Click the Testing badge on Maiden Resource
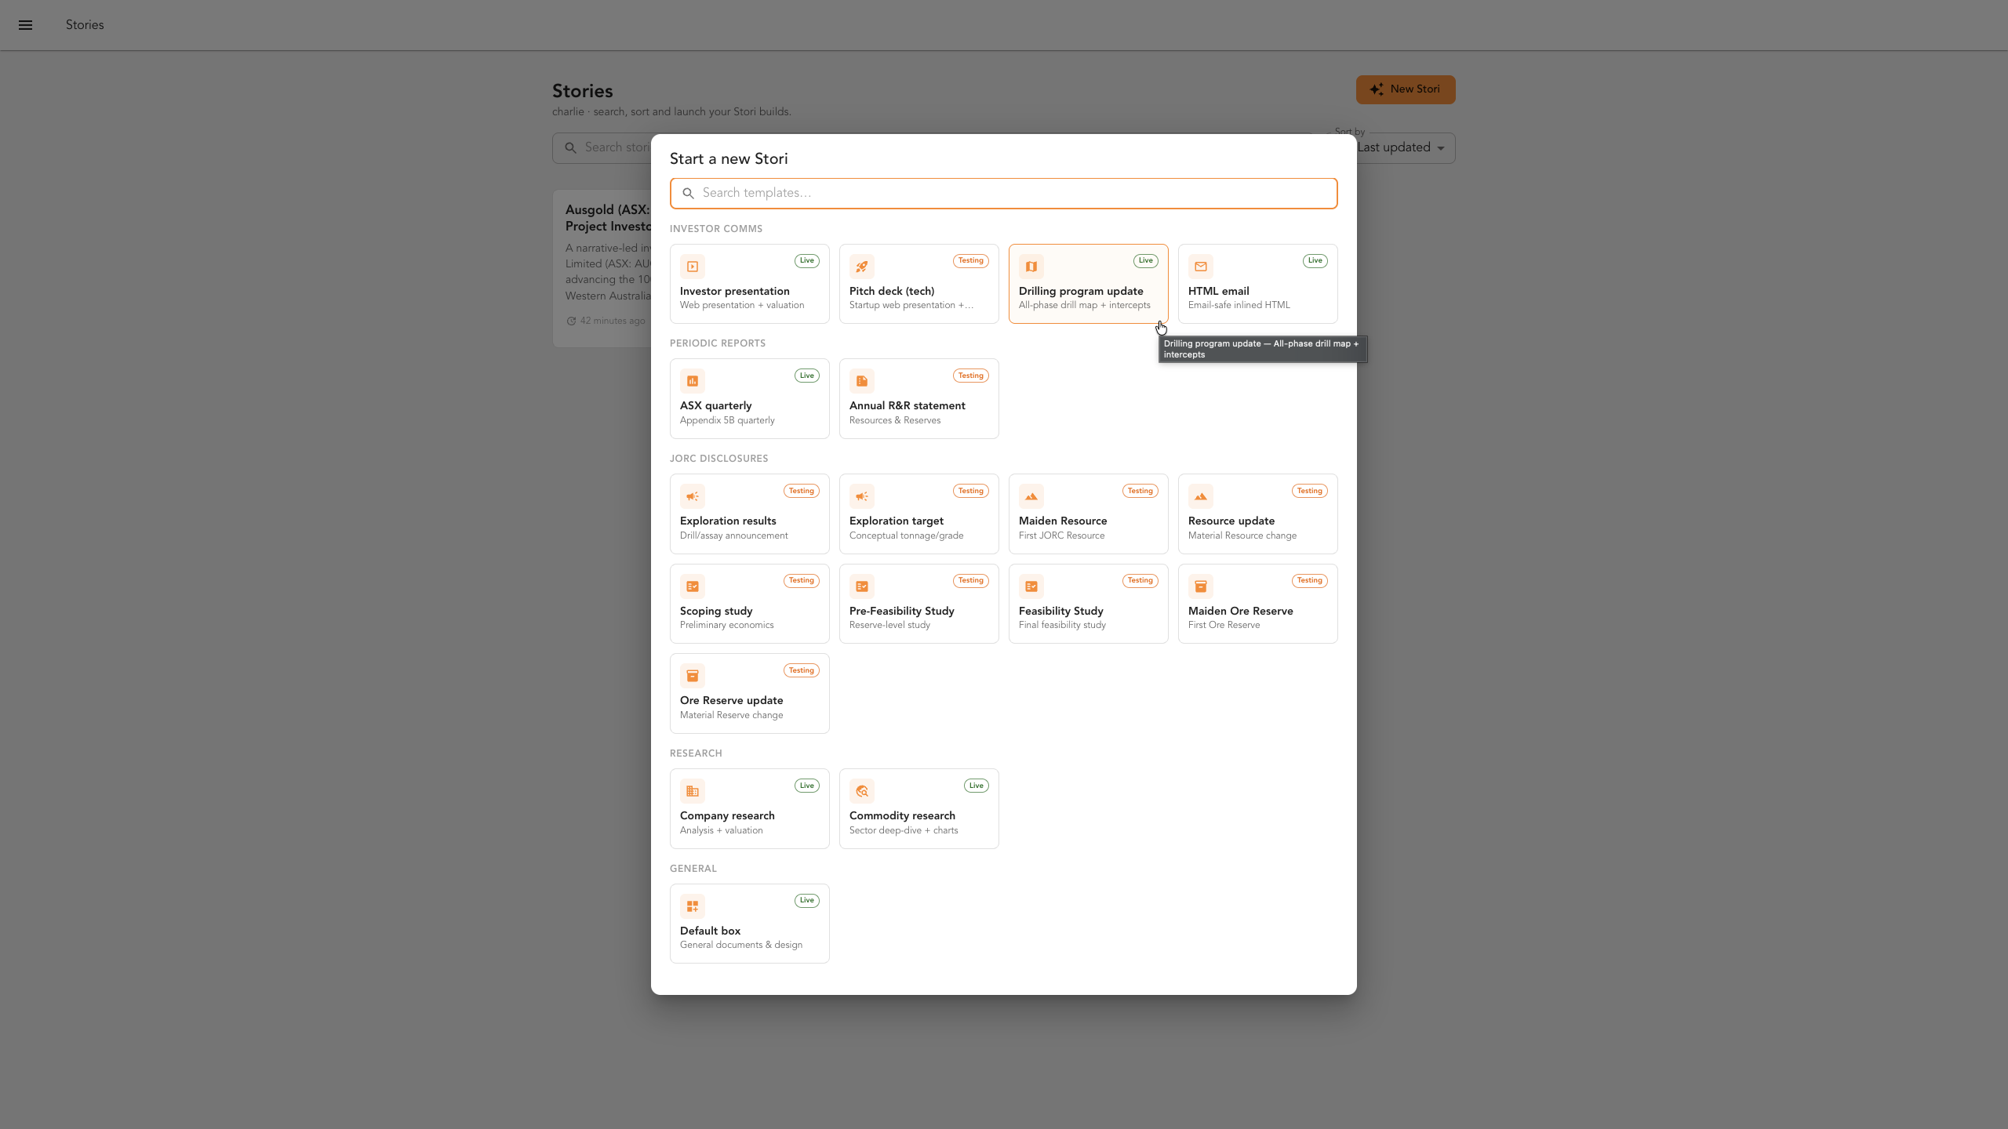The width and height of the screenshot is (2008, 1129). click(1140, 491)
